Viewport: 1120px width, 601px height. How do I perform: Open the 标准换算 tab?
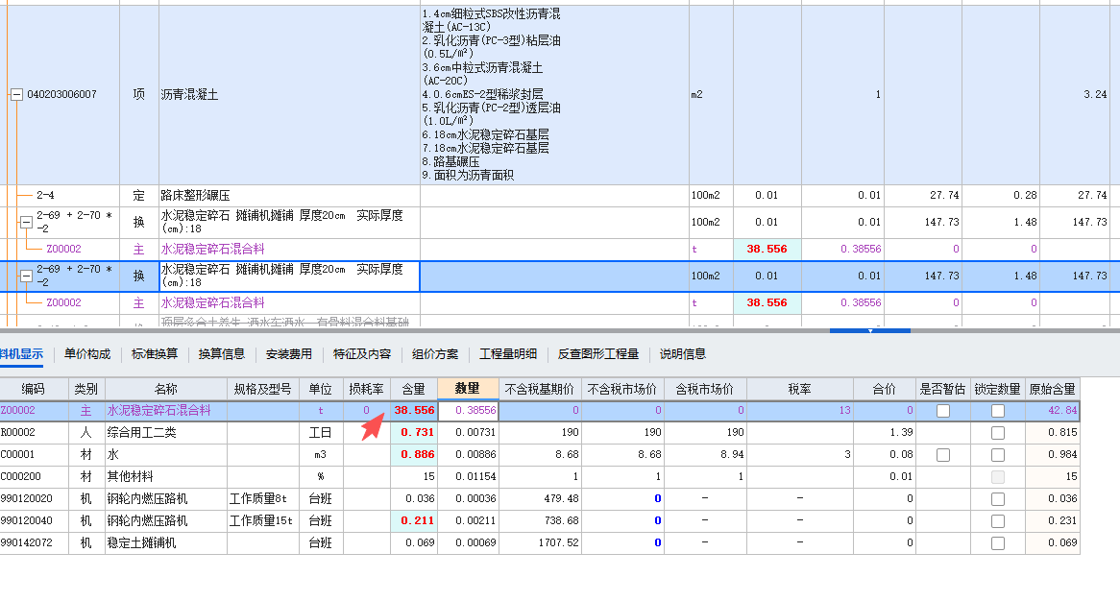(x=155, y=354)
